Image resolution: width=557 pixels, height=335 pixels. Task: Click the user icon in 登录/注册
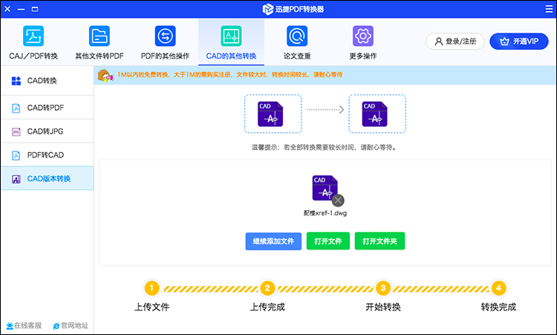pos(439,42)
